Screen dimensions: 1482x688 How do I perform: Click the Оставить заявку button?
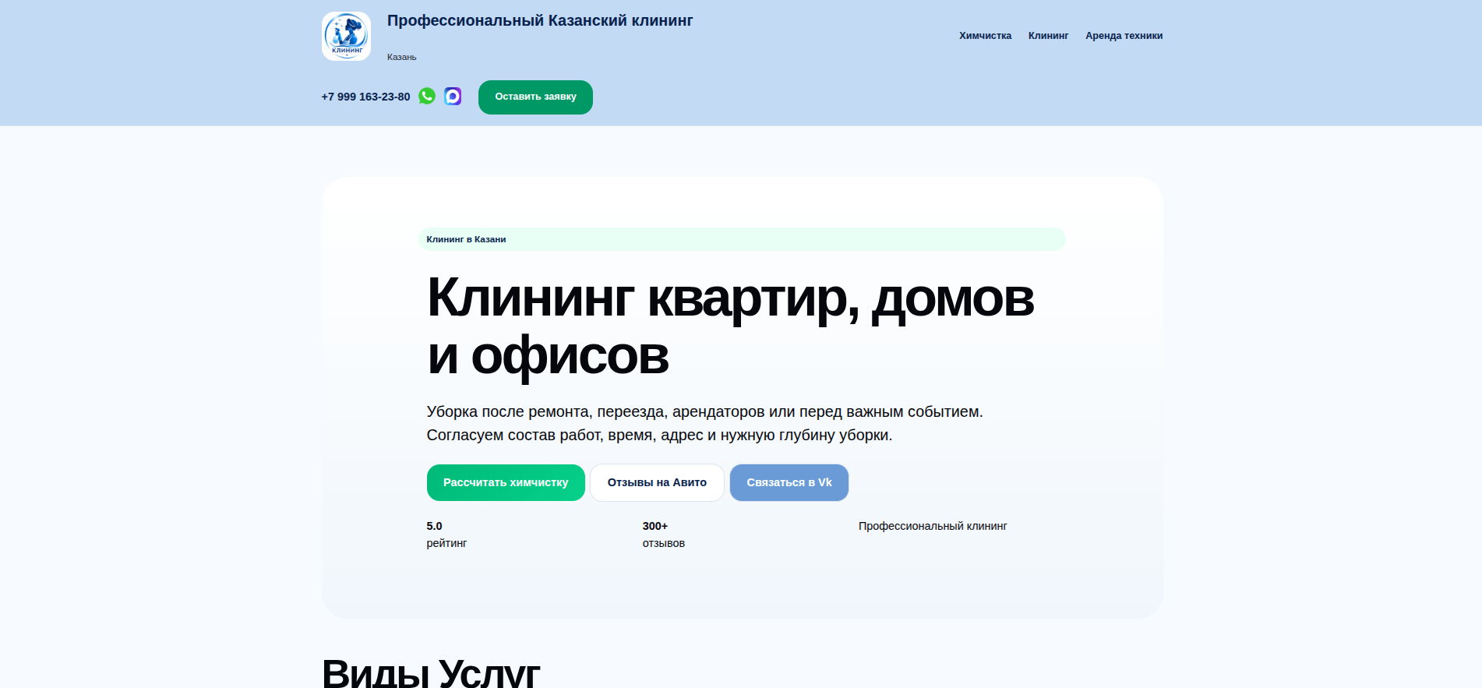(x=535, y=97)
